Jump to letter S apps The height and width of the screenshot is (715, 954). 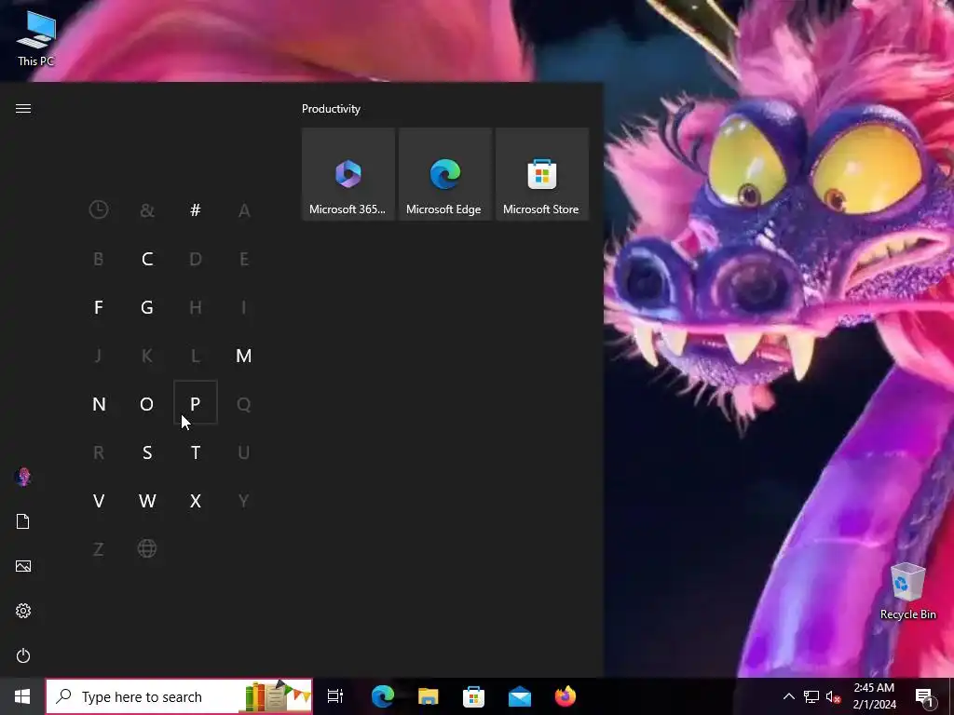147,452
